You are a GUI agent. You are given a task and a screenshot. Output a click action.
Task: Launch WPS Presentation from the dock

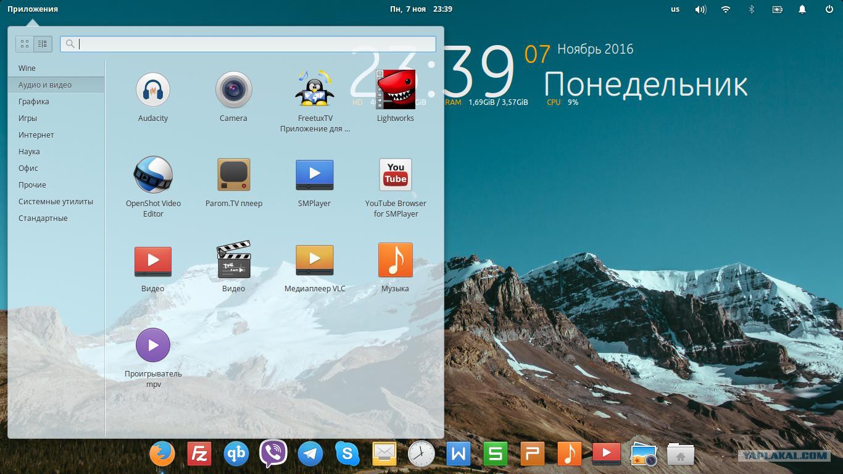click(x=533, y=455)
